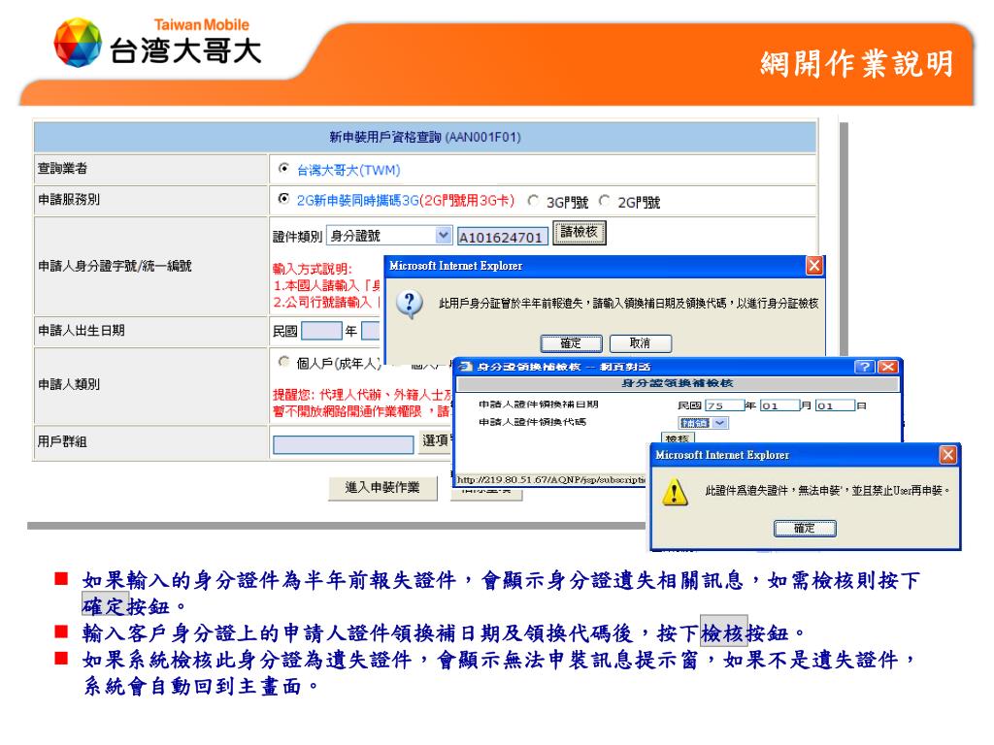Screen dimensions: 994x745
Task: Click the yellow warning triangle icon
Action: click(x=675, y=492)
